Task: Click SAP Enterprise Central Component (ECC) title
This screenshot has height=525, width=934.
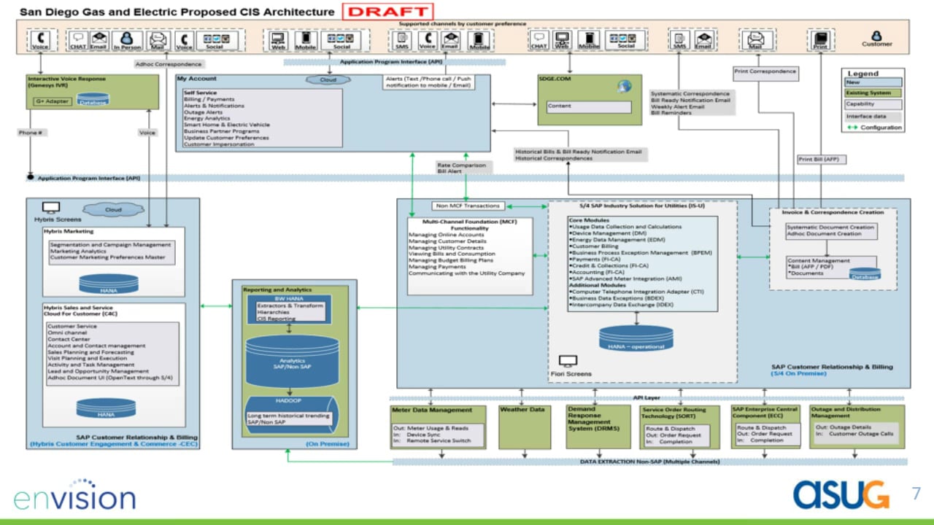Action: pos(765,413)
